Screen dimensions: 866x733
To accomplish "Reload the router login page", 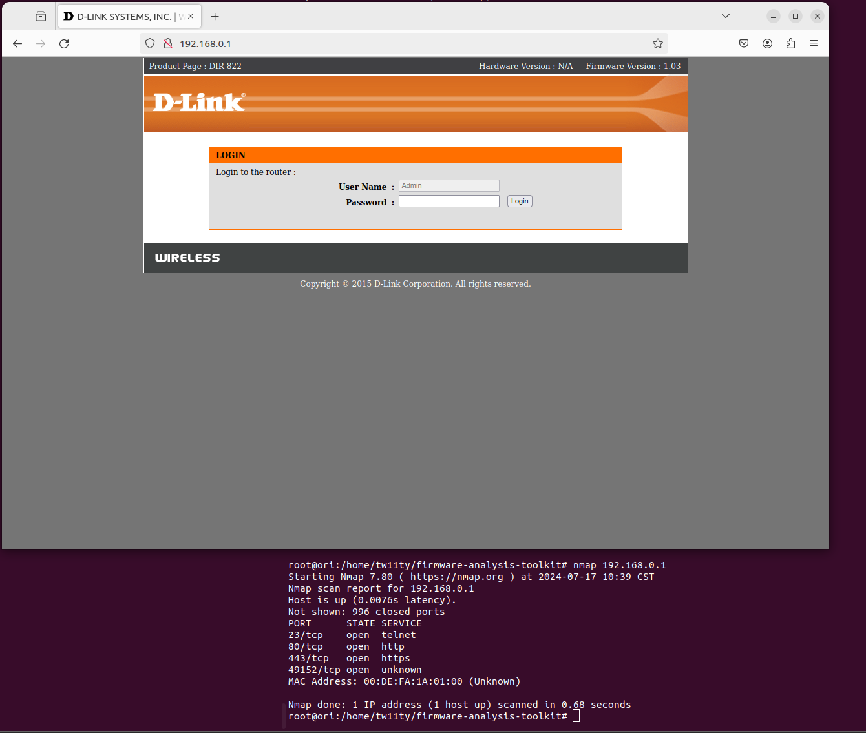I will click(64, 43).
